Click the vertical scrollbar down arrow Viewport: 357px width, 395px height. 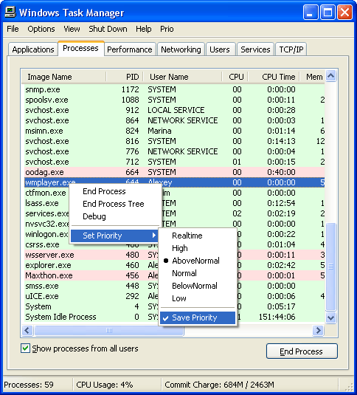tap(331, 317)
